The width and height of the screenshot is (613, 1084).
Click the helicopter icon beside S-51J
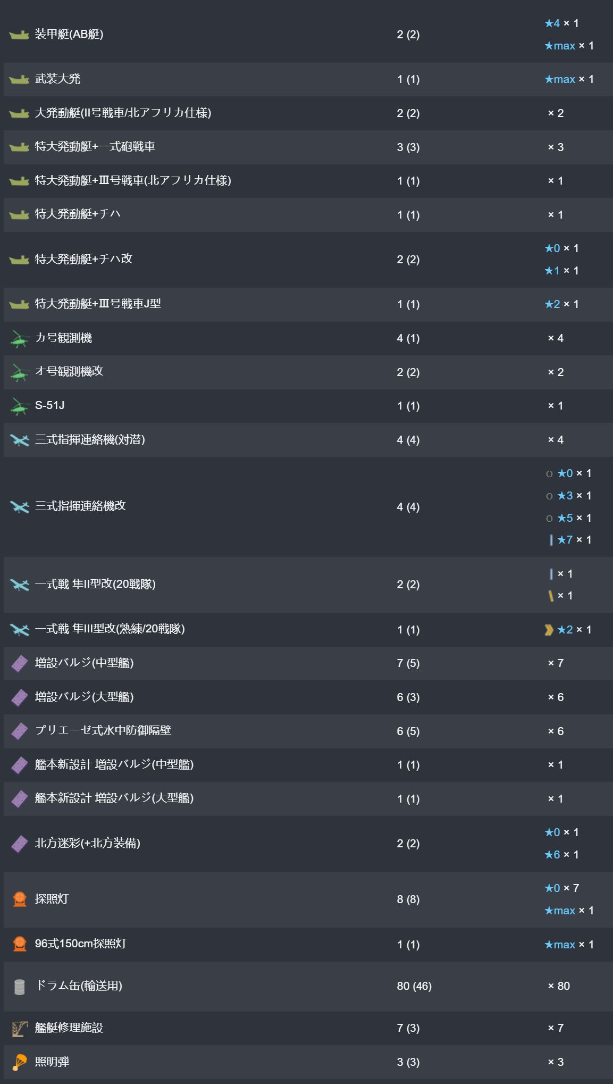point(19,406)
